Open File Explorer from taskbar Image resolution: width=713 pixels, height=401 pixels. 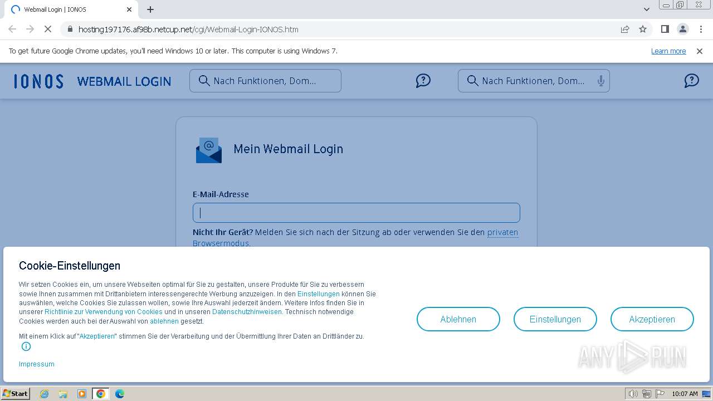click(63, 394)
